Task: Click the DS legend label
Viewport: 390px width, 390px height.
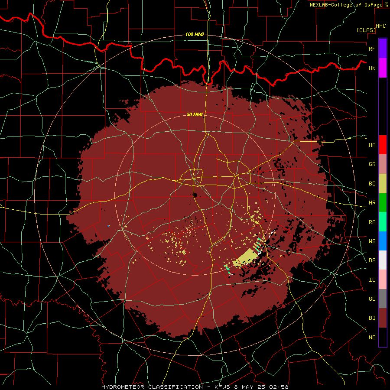Action: (372, 260)
